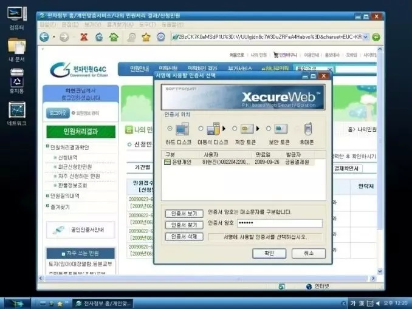Click the 인증서 암호 password field
Image resolution: width=412 pixels, height=309 pixels.
tap(280, 223)
